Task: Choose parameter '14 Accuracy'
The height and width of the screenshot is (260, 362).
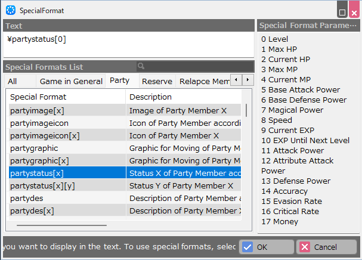Action: [x=284, y=191]
